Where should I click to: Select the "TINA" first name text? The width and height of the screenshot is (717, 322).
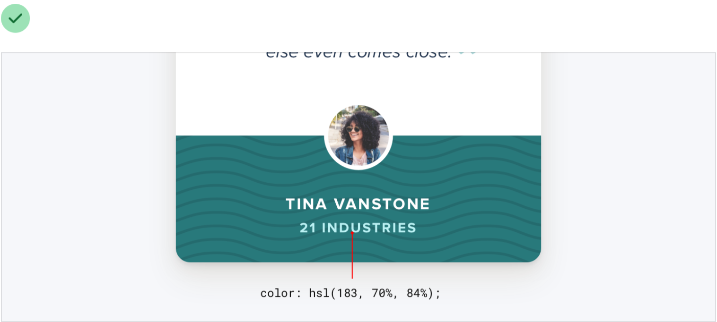click(306, 204)
